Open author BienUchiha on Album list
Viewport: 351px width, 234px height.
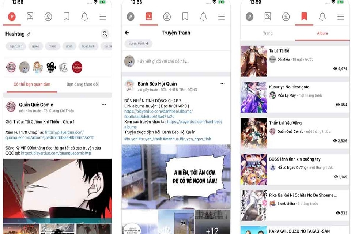286,204
